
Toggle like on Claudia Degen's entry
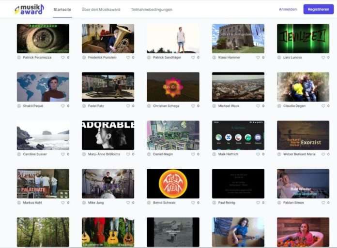[x=323, y=106]
